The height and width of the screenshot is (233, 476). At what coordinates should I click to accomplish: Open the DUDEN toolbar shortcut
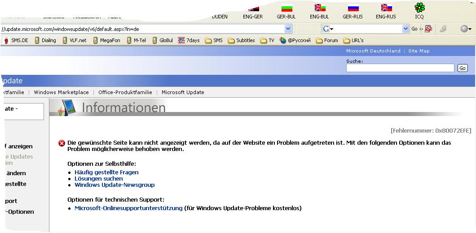coord(220,17)
